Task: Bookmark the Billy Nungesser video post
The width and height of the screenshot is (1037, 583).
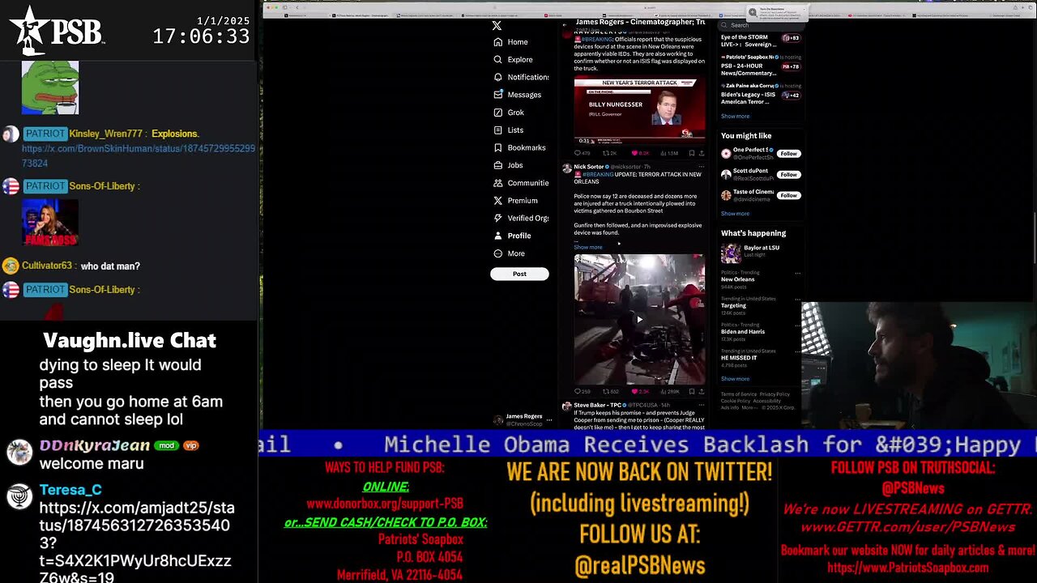Action: (x=692, y=153)
